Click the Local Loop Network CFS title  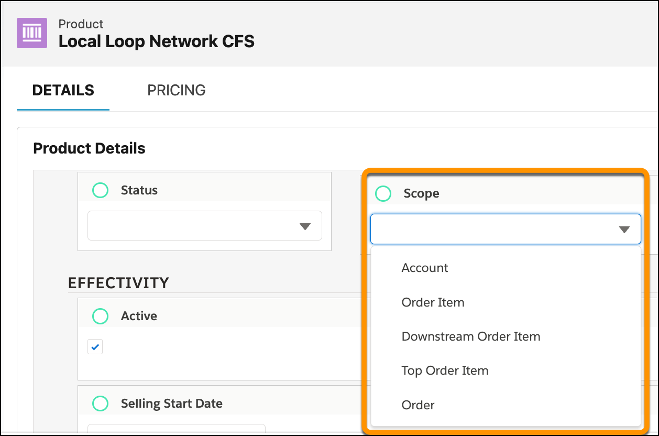click(157, 41)
